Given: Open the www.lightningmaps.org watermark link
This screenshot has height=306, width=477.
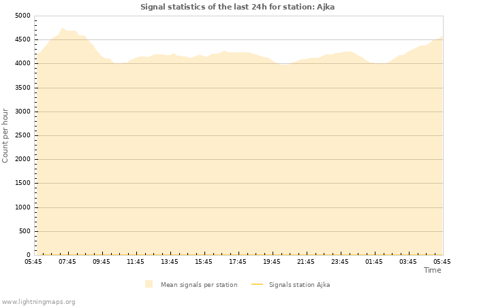Looking at the screenshot, I should coord(39,302).
